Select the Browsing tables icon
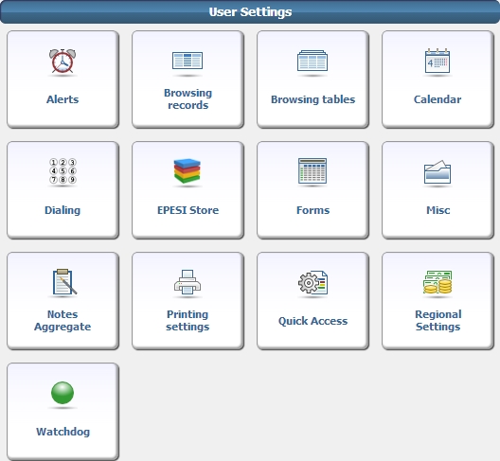Screen dimensions: 500x461 point(312,61)
